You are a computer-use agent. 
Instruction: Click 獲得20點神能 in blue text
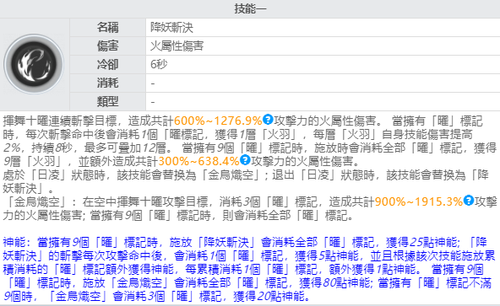(x=269, y=296)
